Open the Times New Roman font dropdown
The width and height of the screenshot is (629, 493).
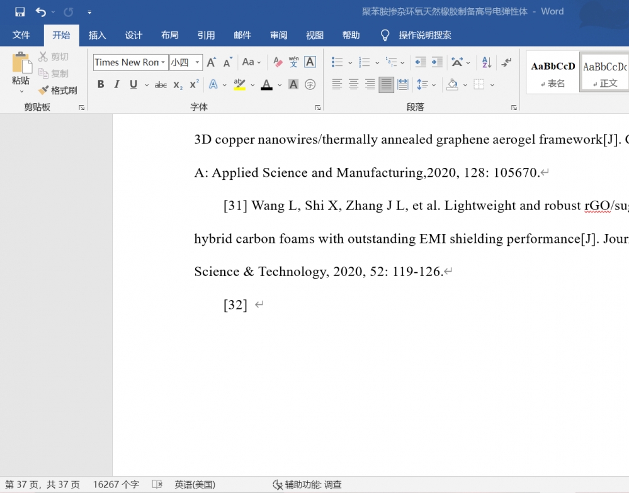(163, 62)
